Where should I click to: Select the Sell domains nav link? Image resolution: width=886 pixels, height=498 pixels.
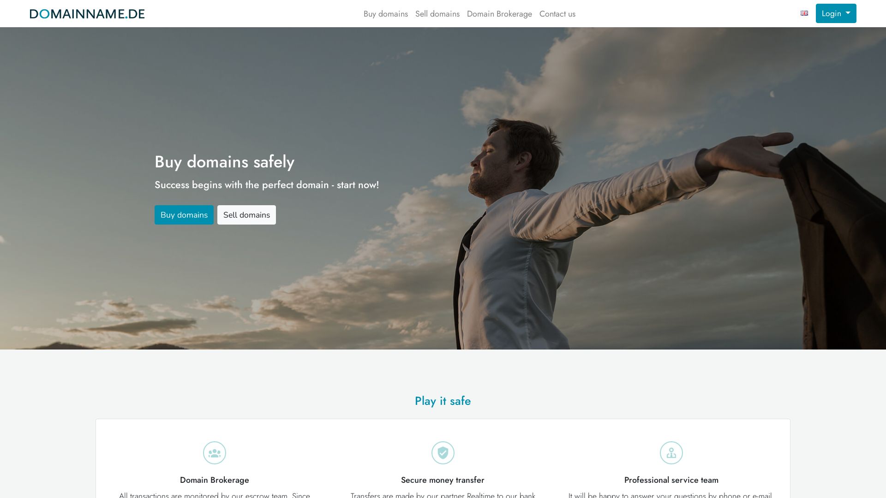pyautogui.click(x=437, y=13)
